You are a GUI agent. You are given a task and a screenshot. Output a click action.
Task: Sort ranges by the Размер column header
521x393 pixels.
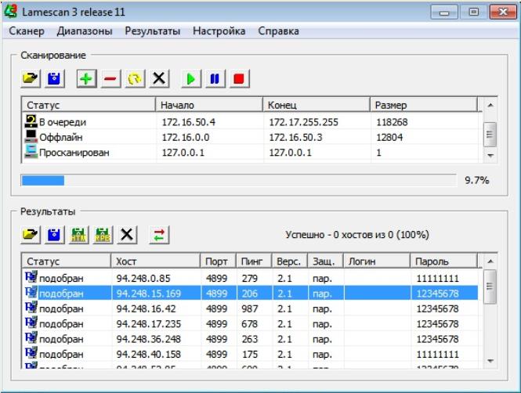tap(422, 105)
